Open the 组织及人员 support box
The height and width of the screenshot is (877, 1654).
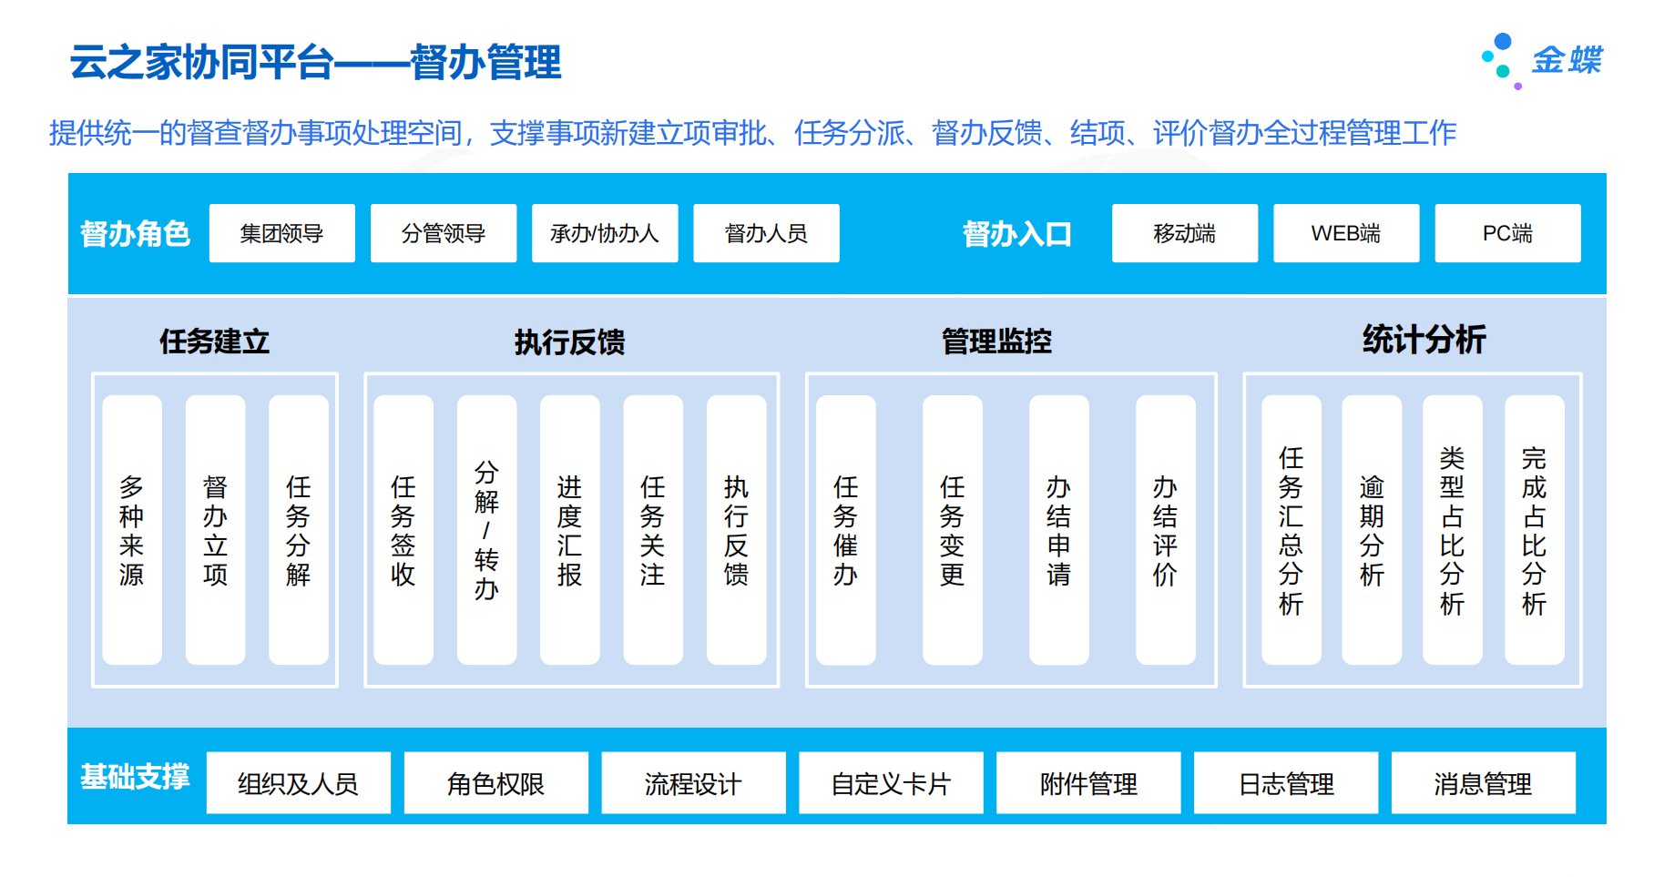[298, 783]
